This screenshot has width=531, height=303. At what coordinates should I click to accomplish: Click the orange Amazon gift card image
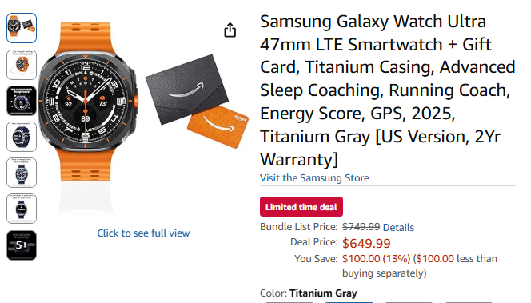tap(218, 126)
